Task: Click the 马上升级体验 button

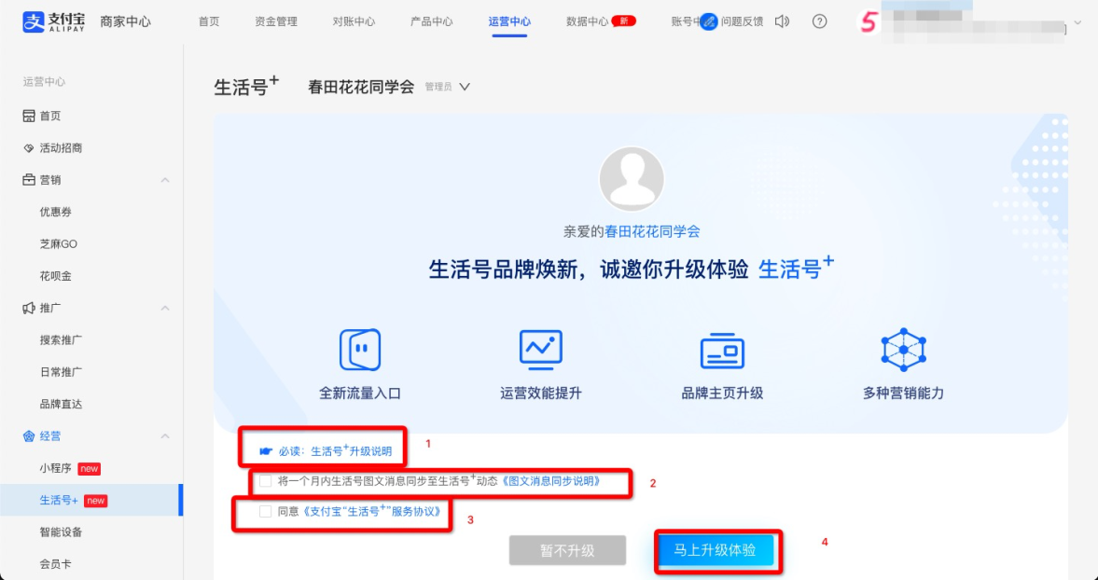Action: (715, 550)
